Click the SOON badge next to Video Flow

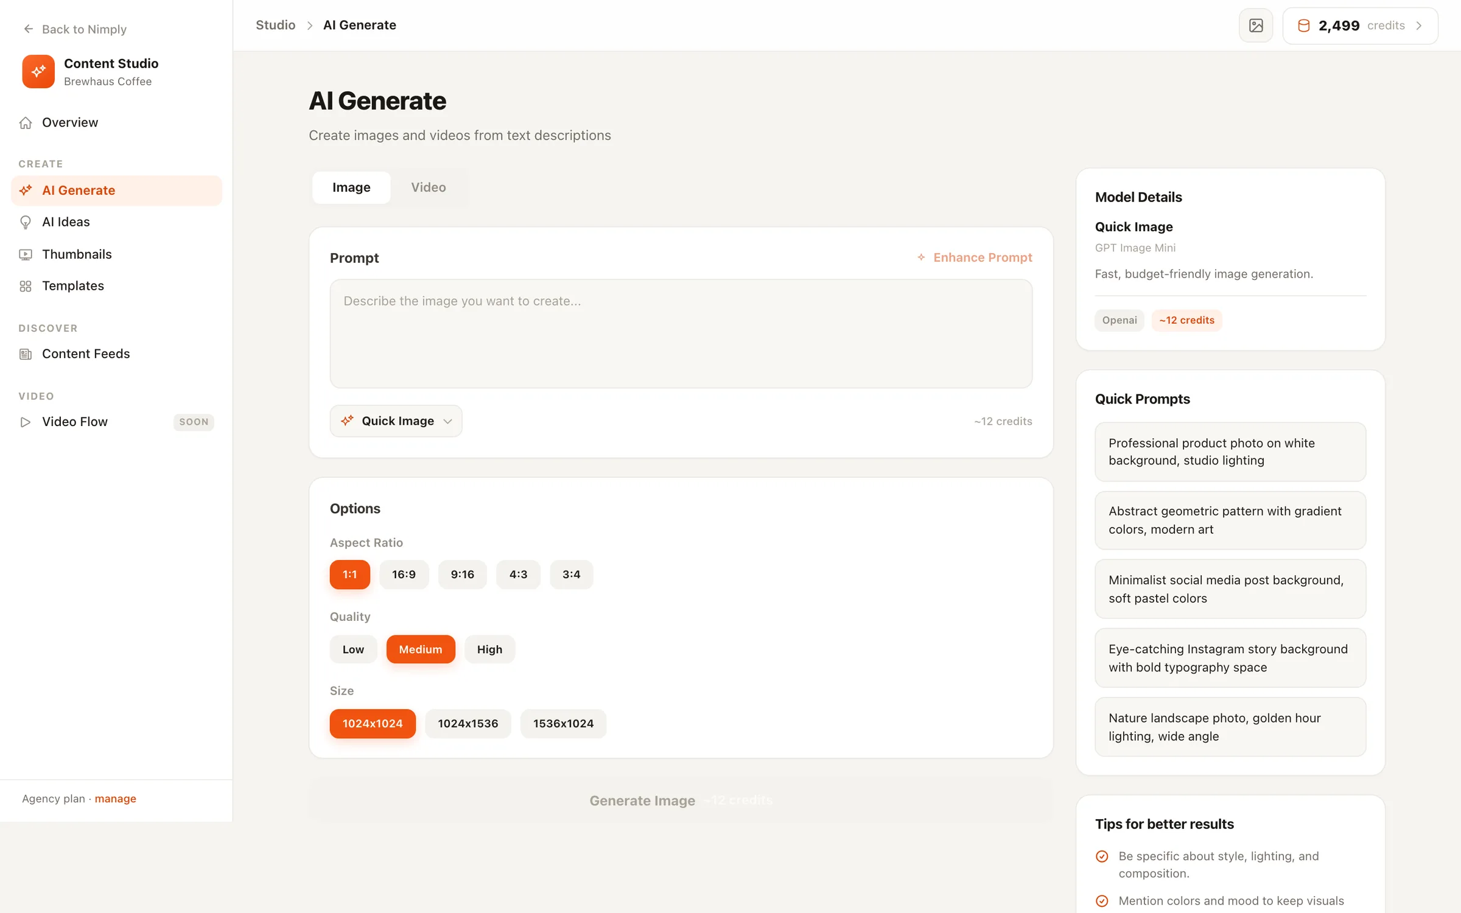coord(194,422)
